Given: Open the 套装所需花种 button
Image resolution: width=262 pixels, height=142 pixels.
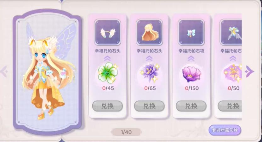Looking at the screenshot, I should pos(225,130).
